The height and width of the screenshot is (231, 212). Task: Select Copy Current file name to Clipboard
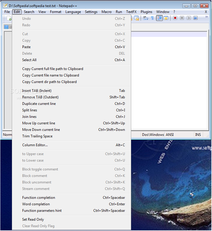tap(72, 75)
